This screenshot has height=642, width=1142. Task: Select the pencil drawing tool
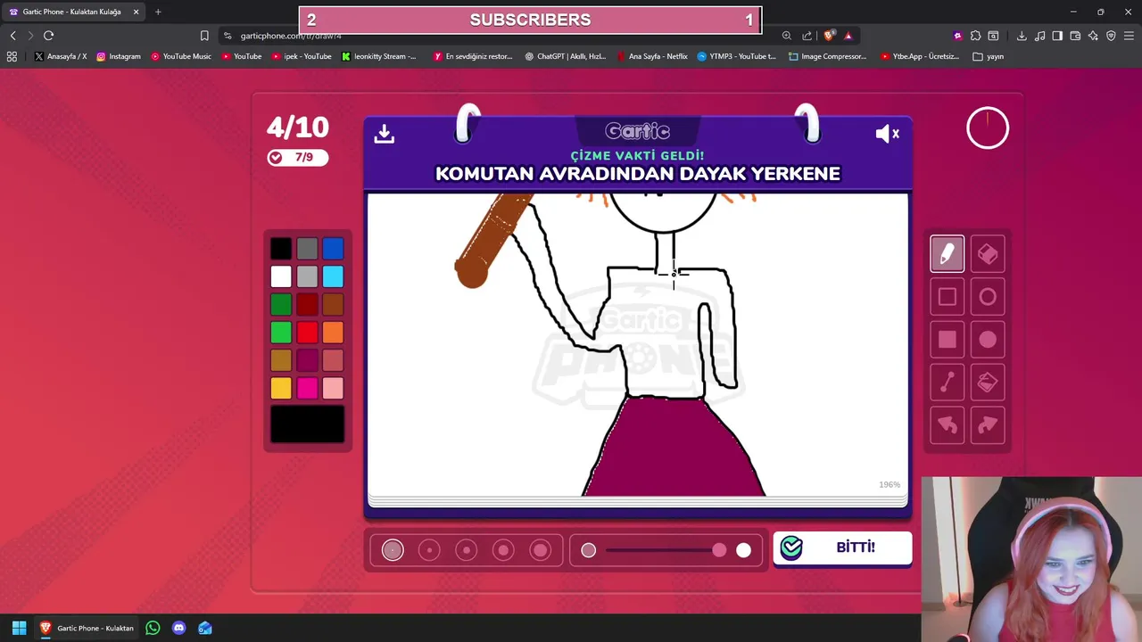(947, 254)
